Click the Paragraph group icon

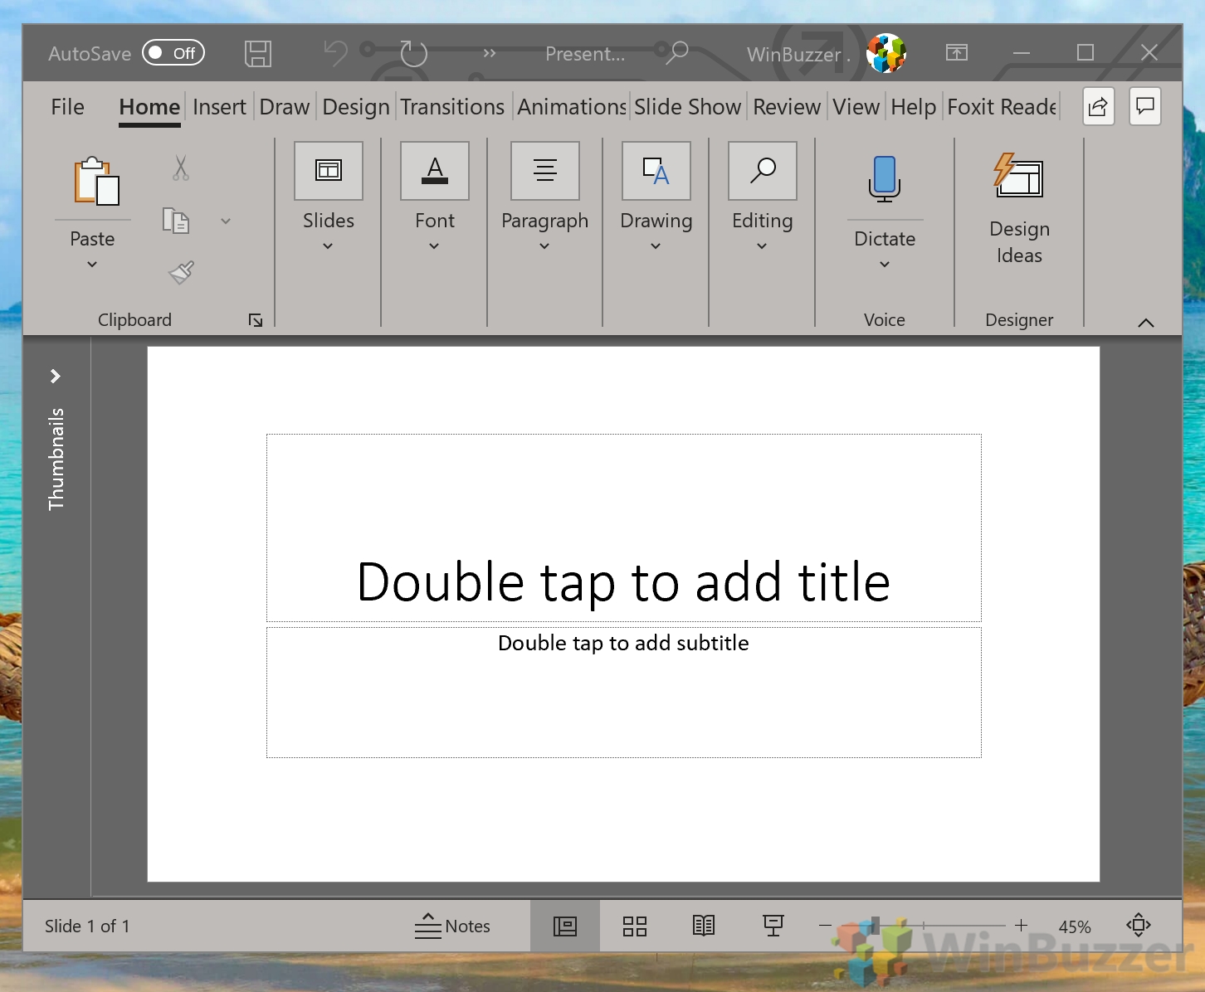click(545, 171)
